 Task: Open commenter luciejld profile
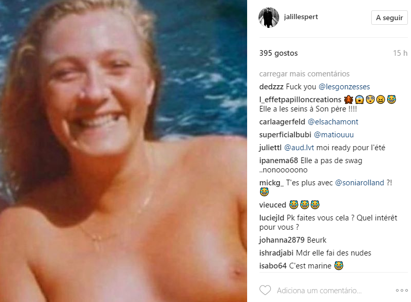tap(272, 218)
